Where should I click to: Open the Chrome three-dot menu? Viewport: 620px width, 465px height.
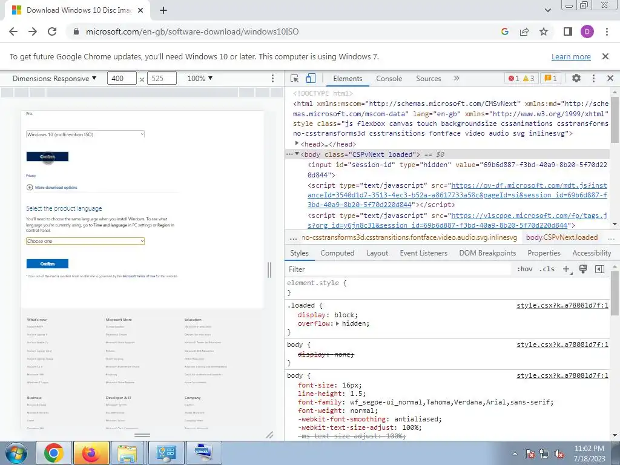coord(607,31)
